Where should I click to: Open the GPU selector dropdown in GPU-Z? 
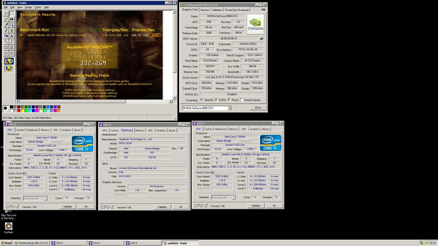point(230,108)
